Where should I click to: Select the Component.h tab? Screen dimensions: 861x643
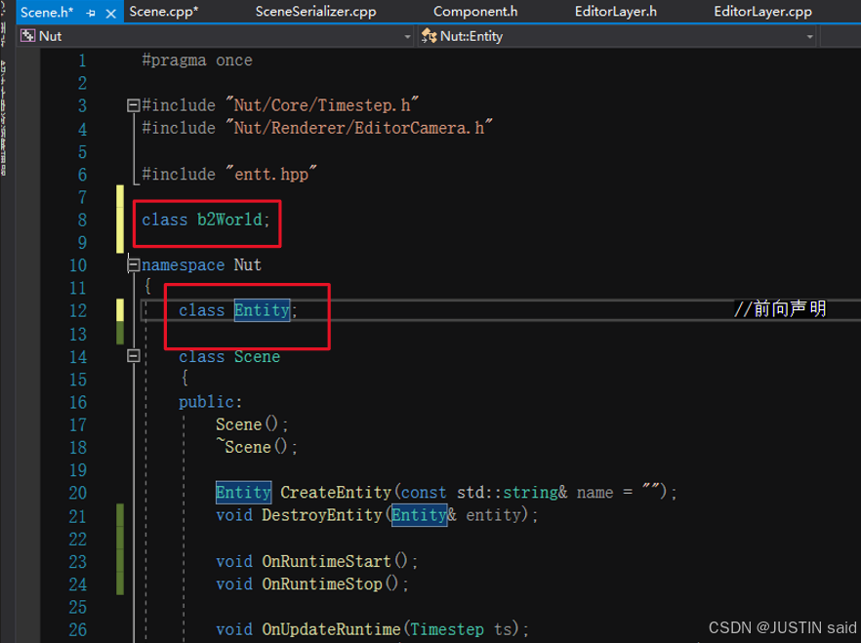point(475,12)
